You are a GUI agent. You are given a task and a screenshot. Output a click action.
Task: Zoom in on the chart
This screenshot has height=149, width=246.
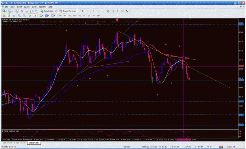click(19, 16)
